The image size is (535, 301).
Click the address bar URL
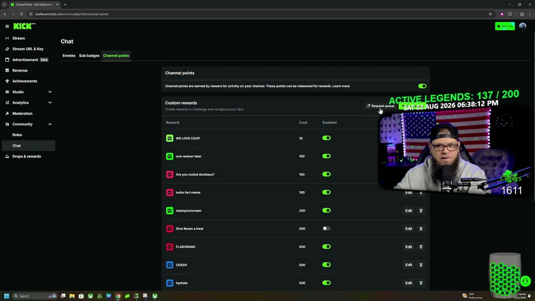tap(71, 14)
